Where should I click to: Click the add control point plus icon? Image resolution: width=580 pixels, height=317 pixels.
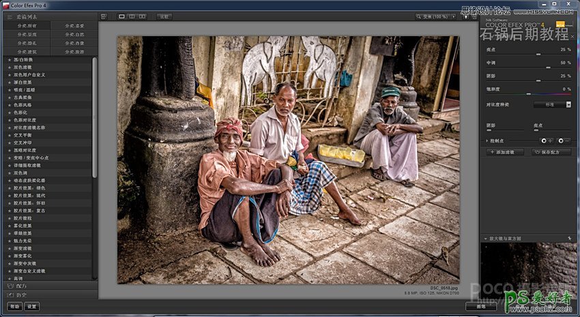[547, 140]
